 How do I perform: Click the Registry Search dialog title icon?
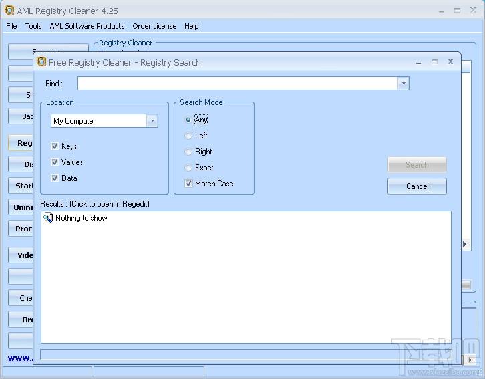(x=41, y=62)
